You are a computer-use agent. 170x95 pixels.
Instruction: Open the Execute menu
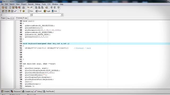pyautogui.click(x=31, y=4)
